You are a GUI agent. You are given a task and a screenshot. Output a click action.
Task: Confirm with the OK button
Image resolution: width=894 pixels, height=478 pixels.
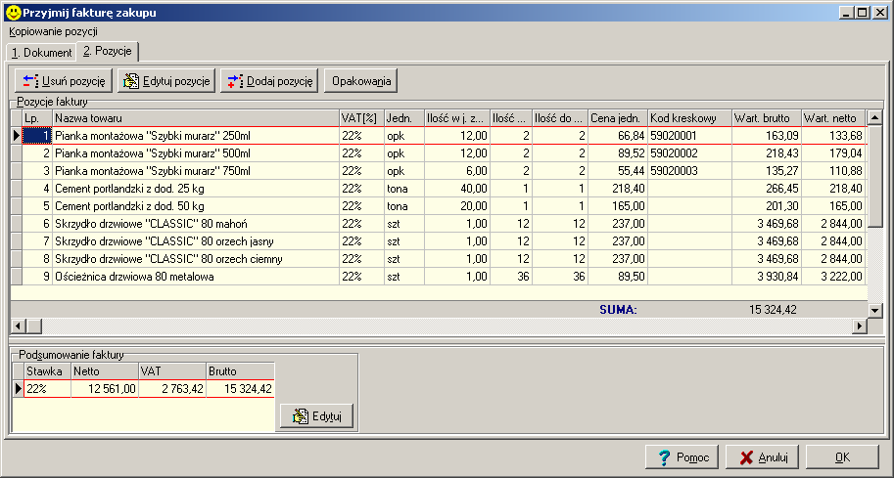[x=842, y=456]
